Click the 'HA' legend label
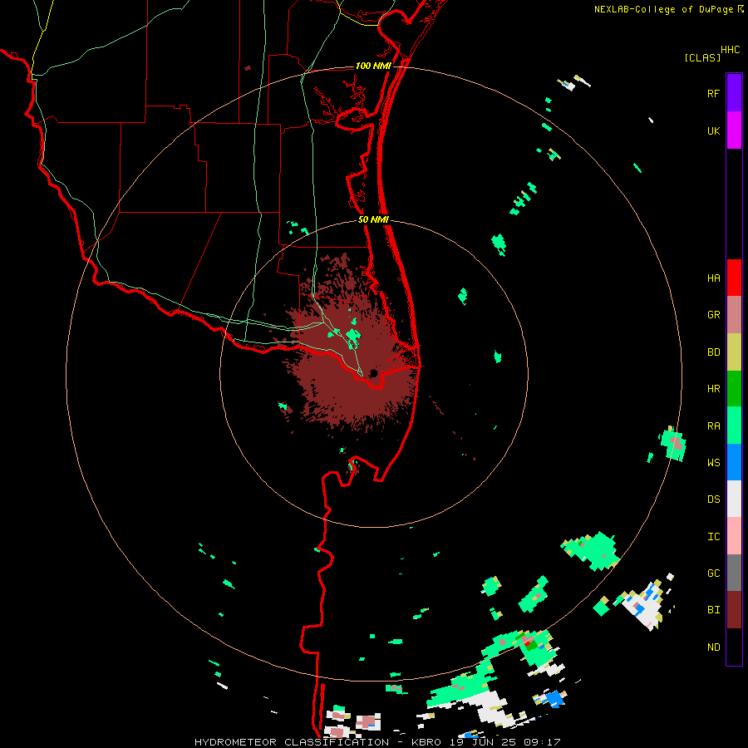Screen dimensions: 748x748 pos(713,278)
